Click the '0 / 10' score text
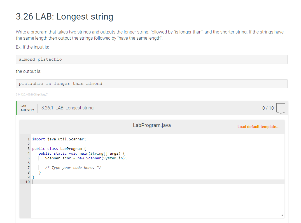301x223 pixels. (x=268, y=108)
